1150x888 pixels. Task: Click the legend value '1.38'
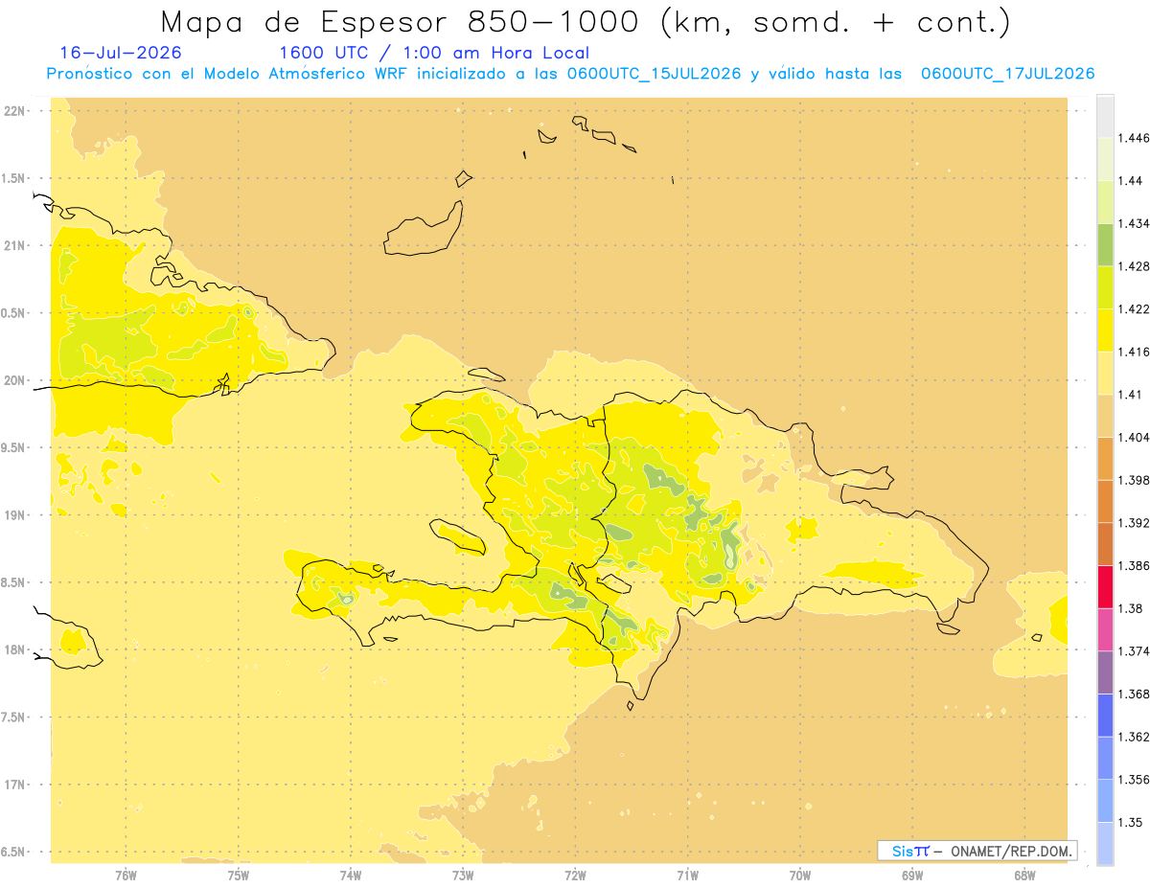coord(1129,607)
